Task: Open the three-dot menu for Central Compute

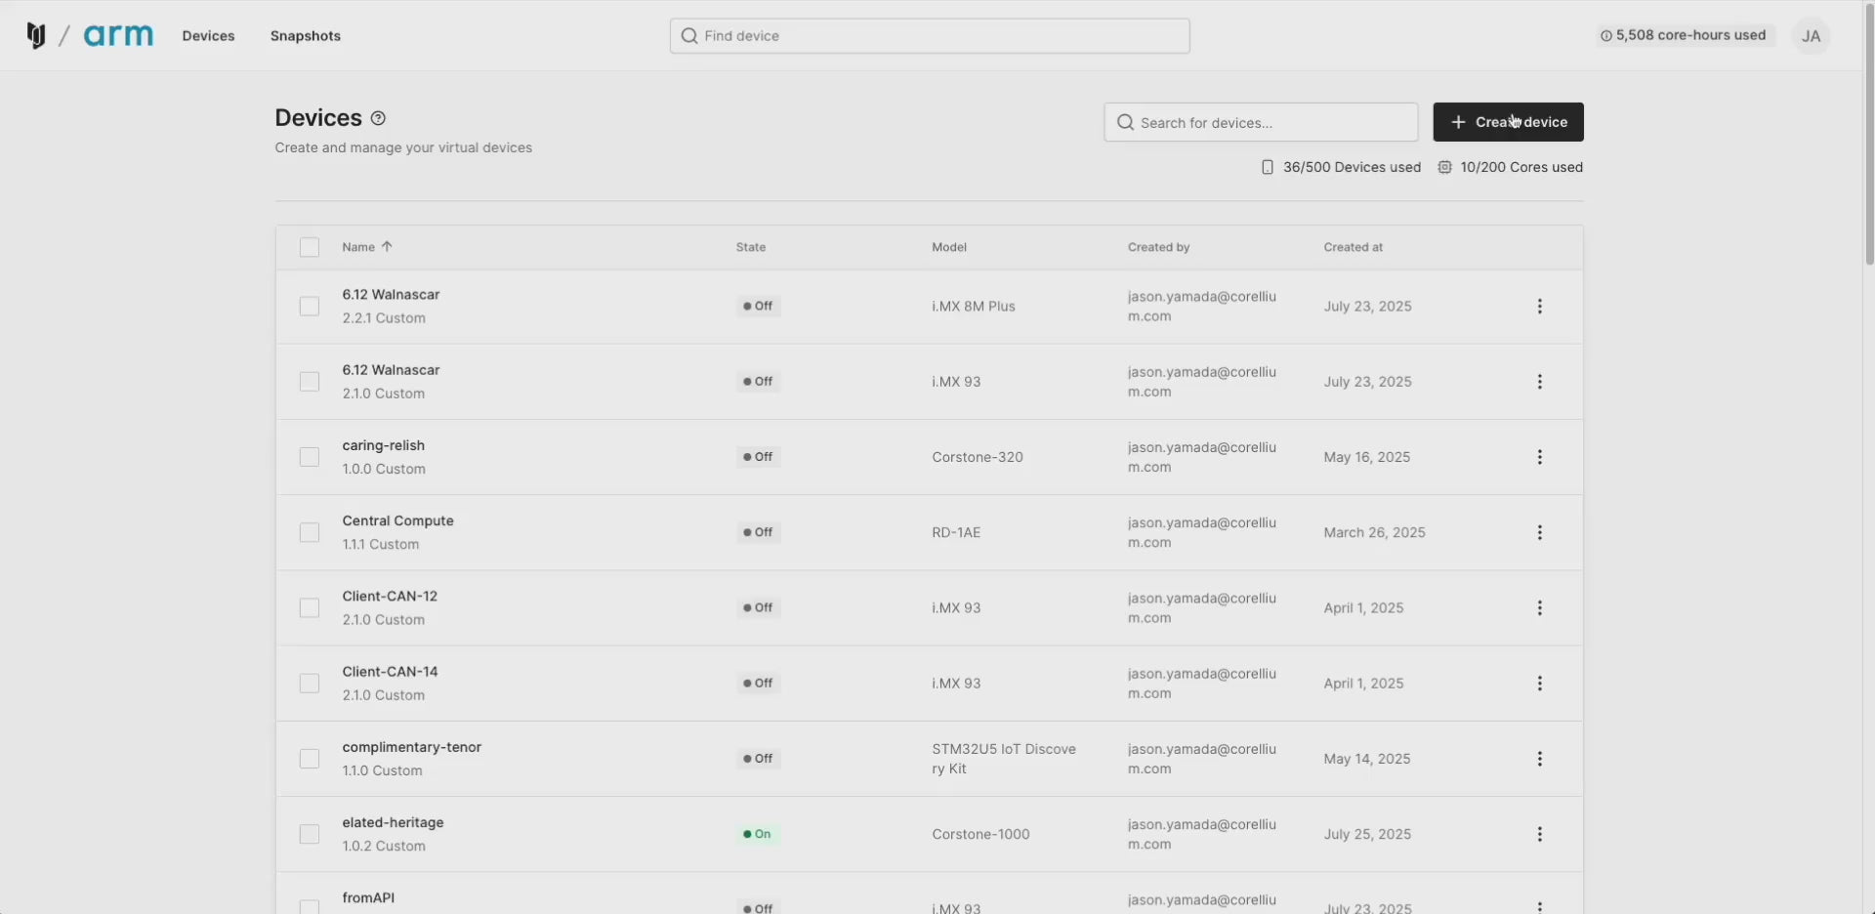Action: coord(1539,532)
